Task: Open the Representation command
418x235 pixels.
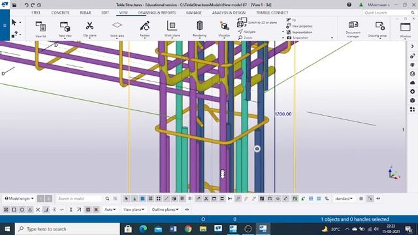Action: point(299,32)
